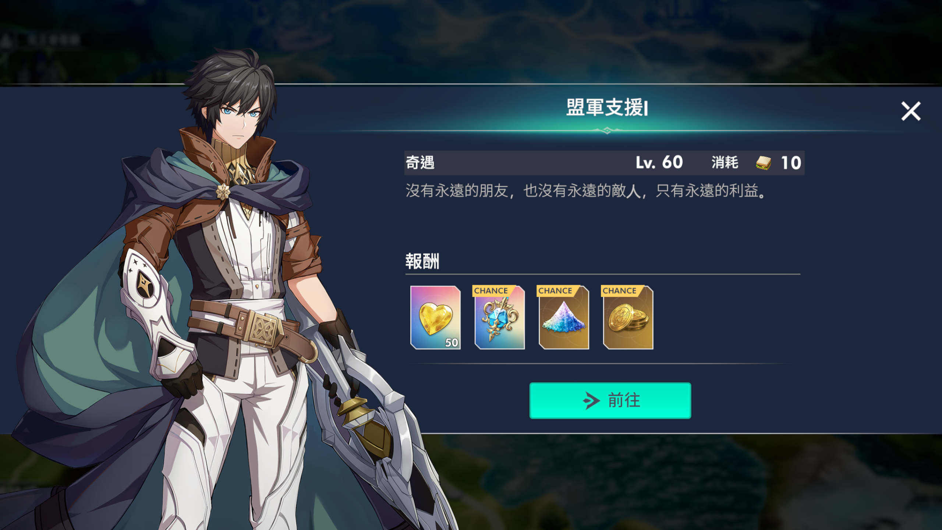Tap the arrow icon on 前往 button
942x530 pixels.
pos(591,400)
